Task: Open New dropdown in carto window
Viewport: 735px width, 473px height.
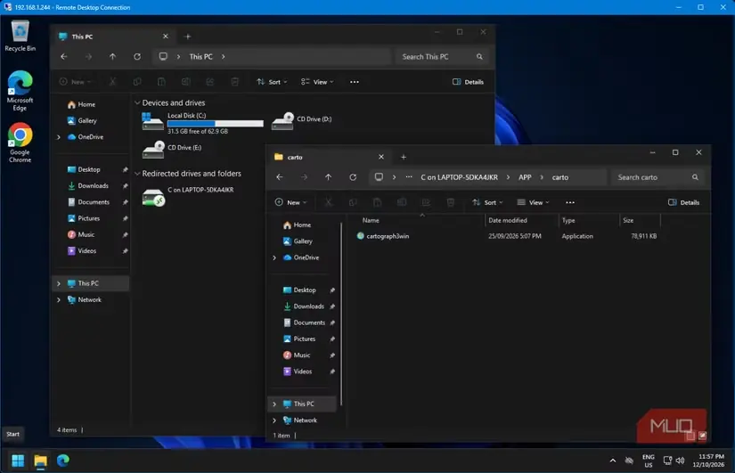Action: coord(290,202)
